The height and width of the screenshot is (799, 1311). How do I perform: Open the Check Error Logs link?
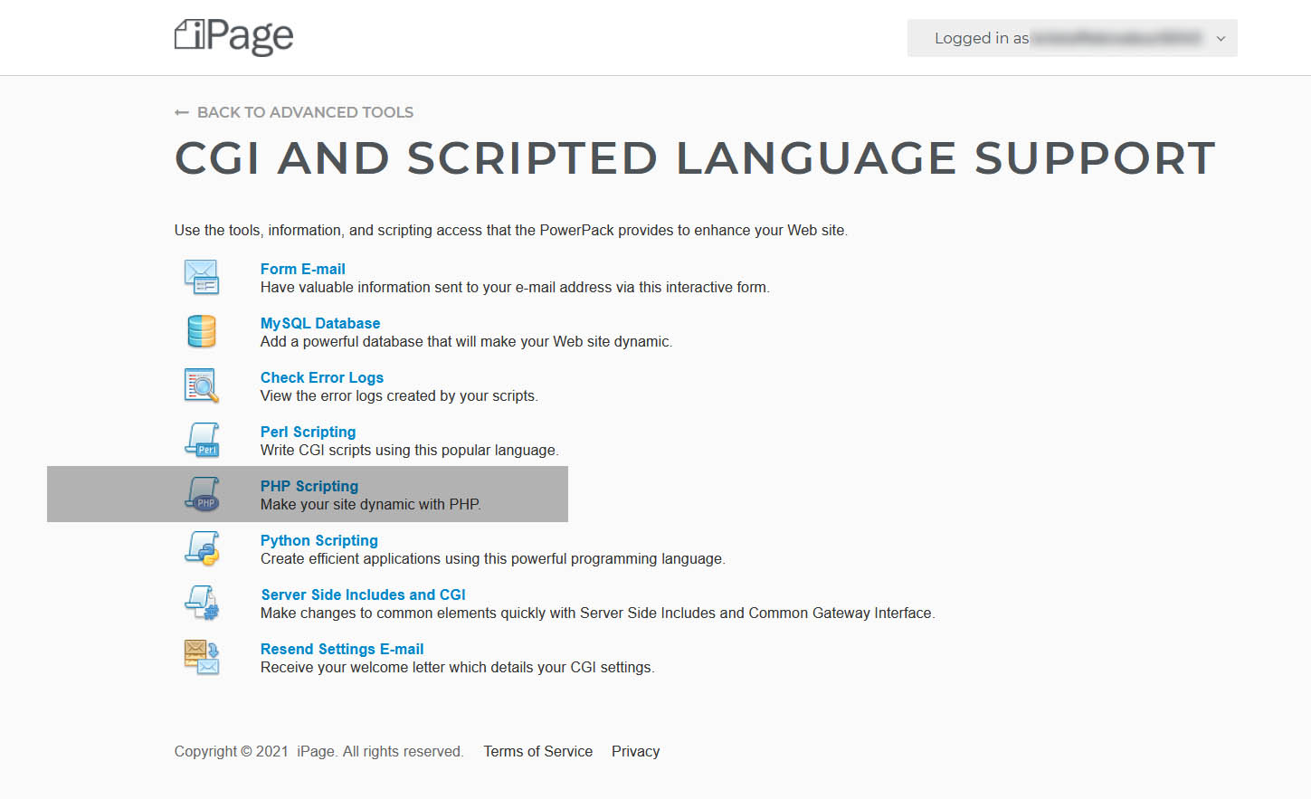pyautogui.click(x=322, y=377)
